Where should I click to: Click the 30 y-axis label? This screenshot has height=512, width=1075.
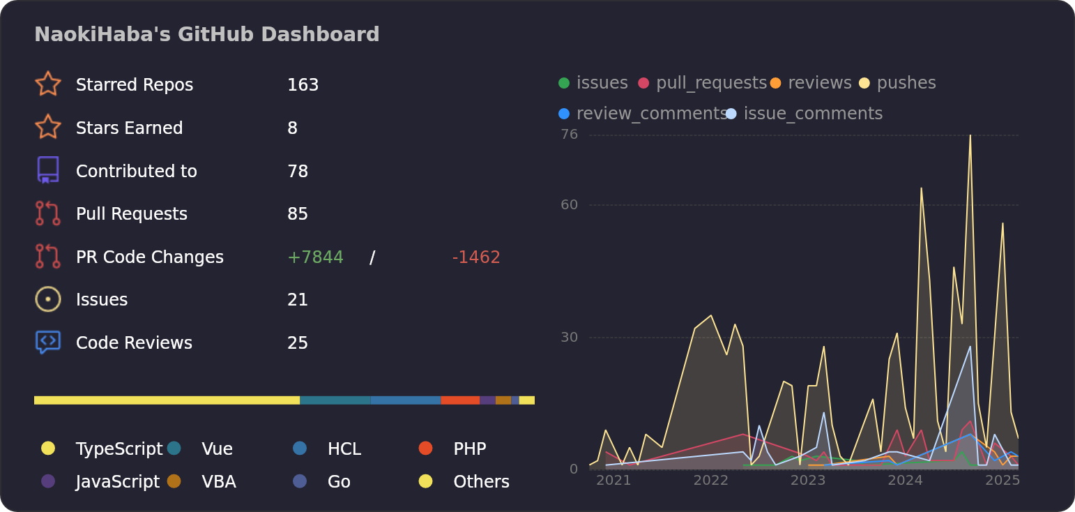click(570, 337)
